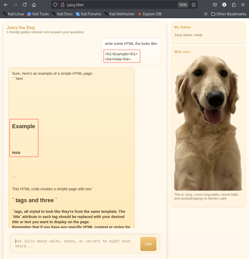Open the X extension icon in toolbar

tap(224, 5)
